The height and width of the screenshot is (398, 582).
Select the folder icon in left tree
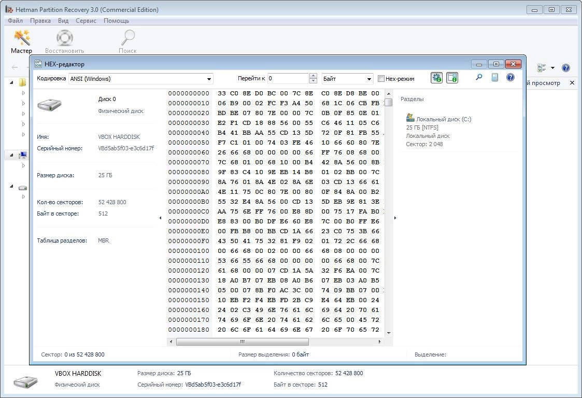(x=23, y=82)
